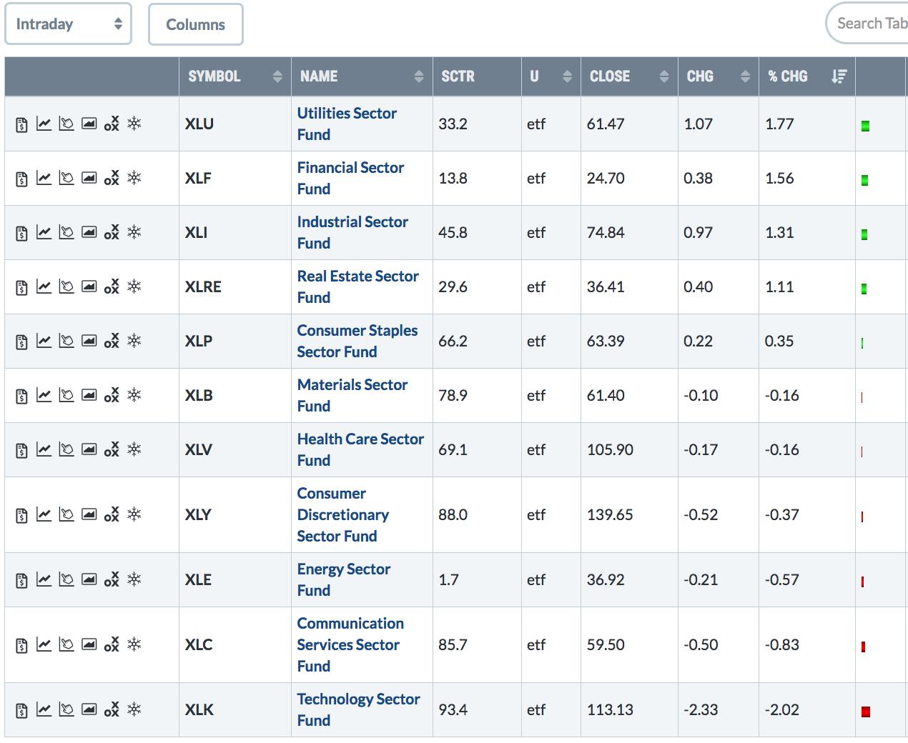908x743 pixels.
Task: Open the Point & Figure icon for XLE
Action: pyautogui.click(x=112, y=579)
